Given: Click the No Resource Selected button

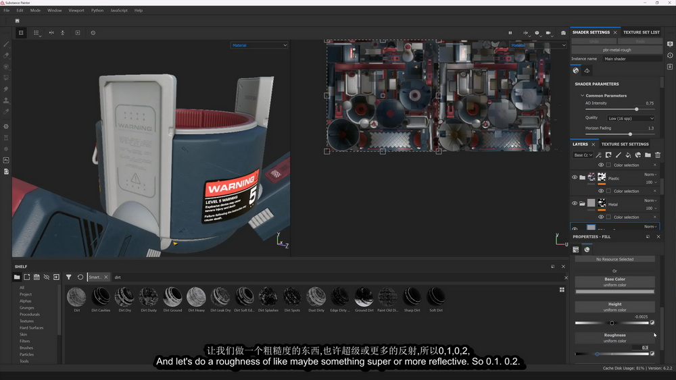Looking at the screenshot, I should pos(614,259).
